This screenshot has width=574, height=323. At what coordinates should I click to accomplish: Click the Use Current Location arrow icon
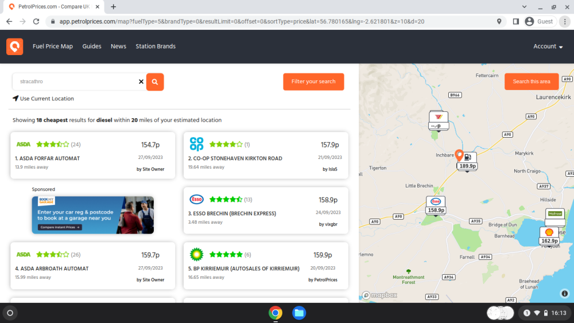coord(15,99)
